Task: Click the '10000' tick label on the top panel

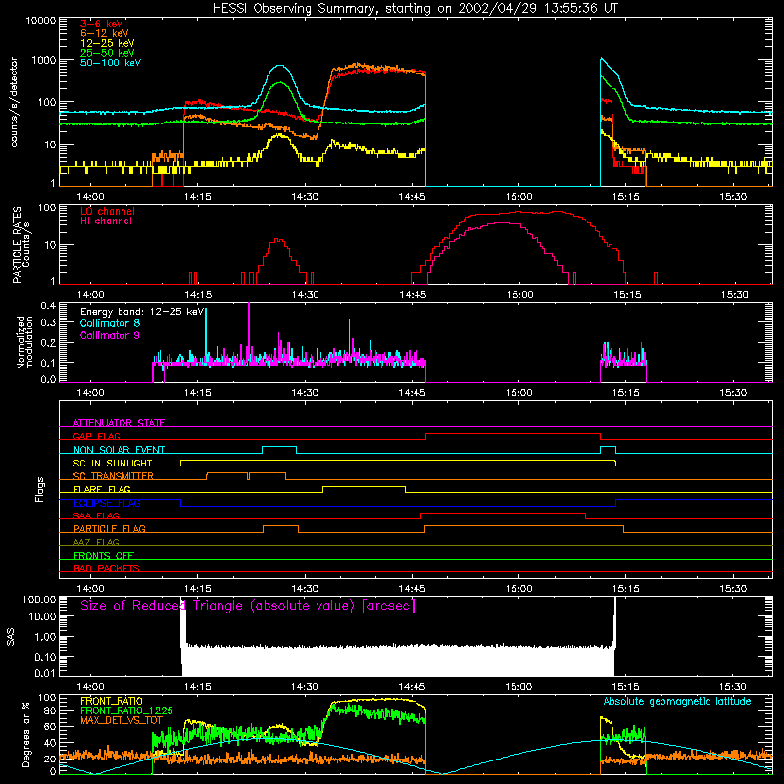Action: point(40,21)
